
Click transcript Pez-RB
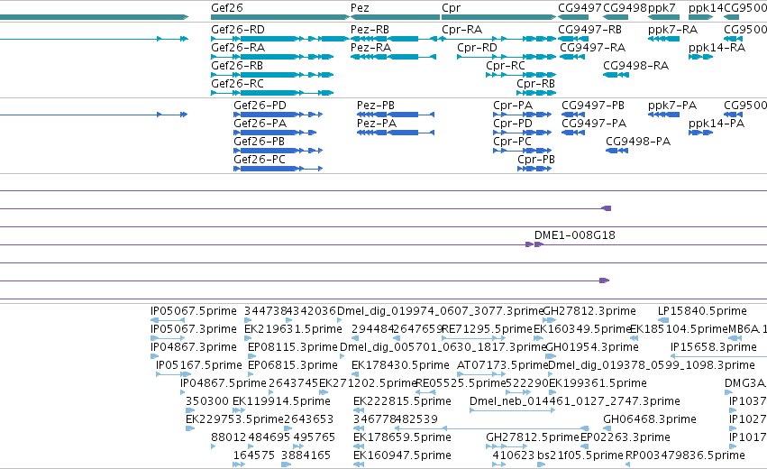(x=393, y=39)
